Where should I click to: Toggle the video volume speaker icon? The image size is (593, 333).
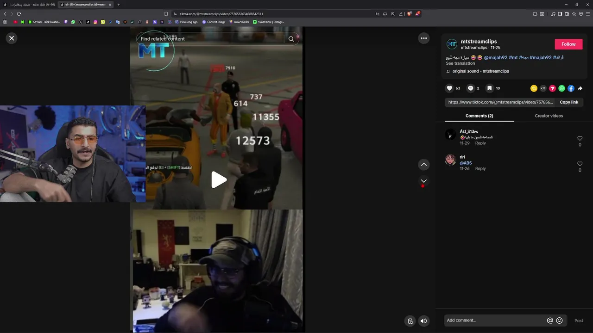423,321
